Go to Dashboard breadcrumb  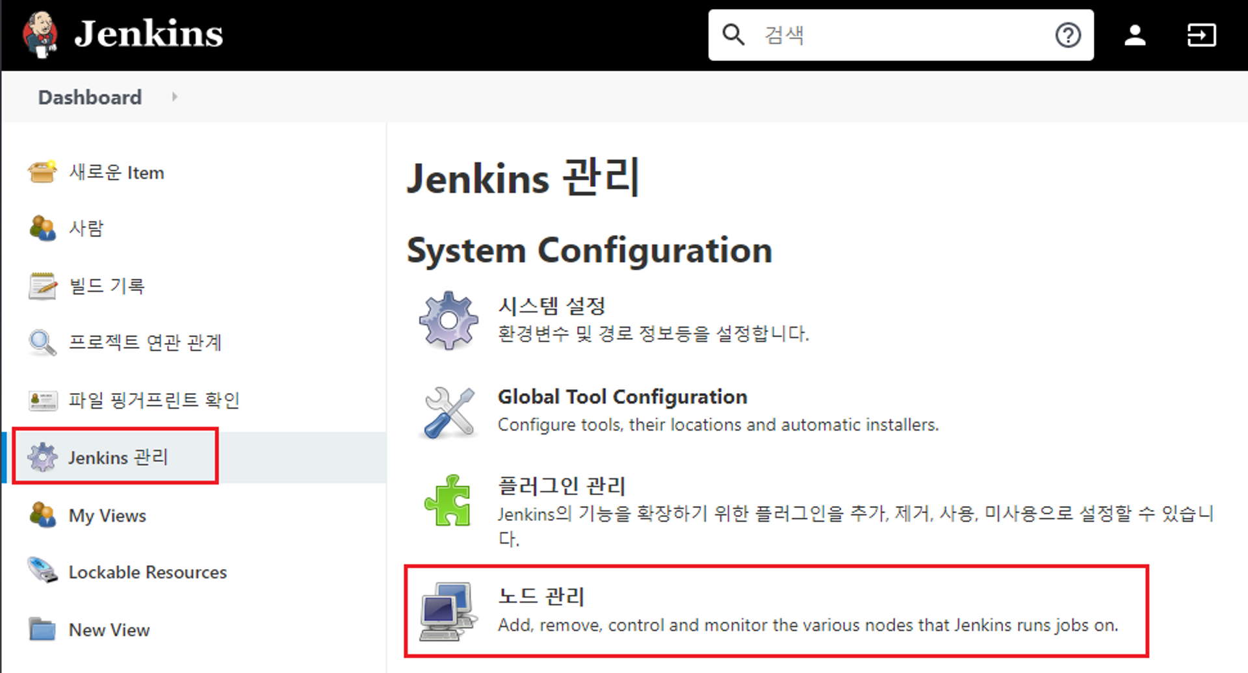[x=90, y=97]
